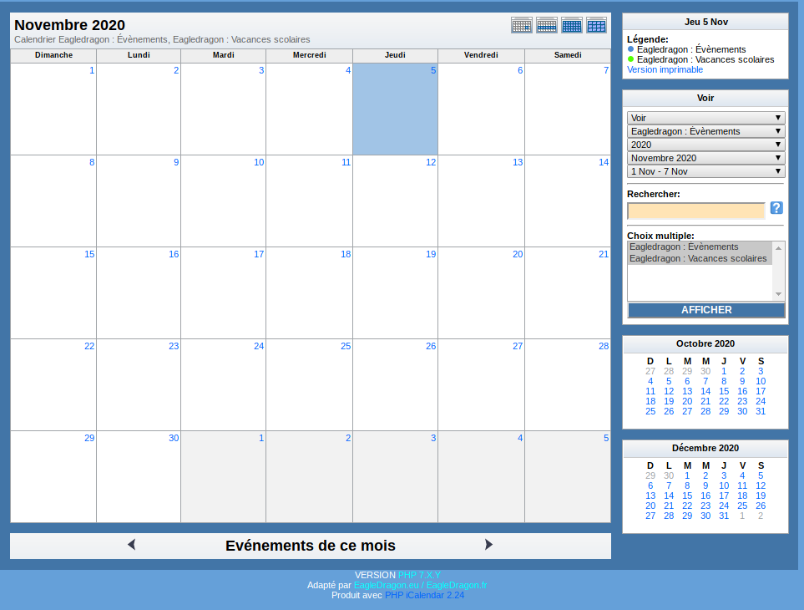Switch to month view icon
804x610 pixels.
(572, 25)
